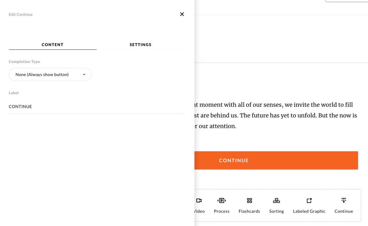Screen dimensions: 368x226
Task: Click the Process block icon
Action: [x=221, y=201]
